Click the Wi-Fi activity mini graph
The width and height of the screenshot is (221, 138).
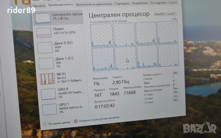point(47,79)
